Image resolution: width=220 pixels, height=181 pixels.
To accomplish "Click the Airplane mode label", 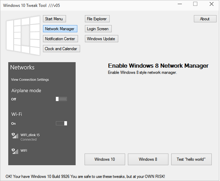I will click(x=26, y=91).
